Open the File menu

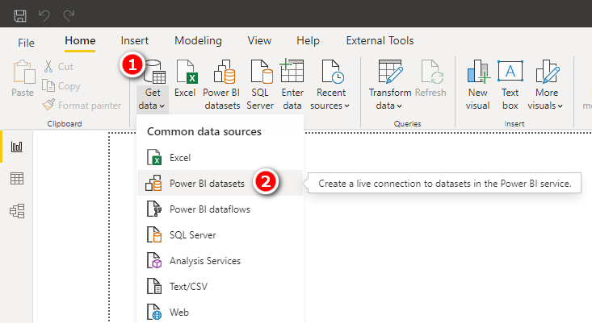[x=26, y=43]
